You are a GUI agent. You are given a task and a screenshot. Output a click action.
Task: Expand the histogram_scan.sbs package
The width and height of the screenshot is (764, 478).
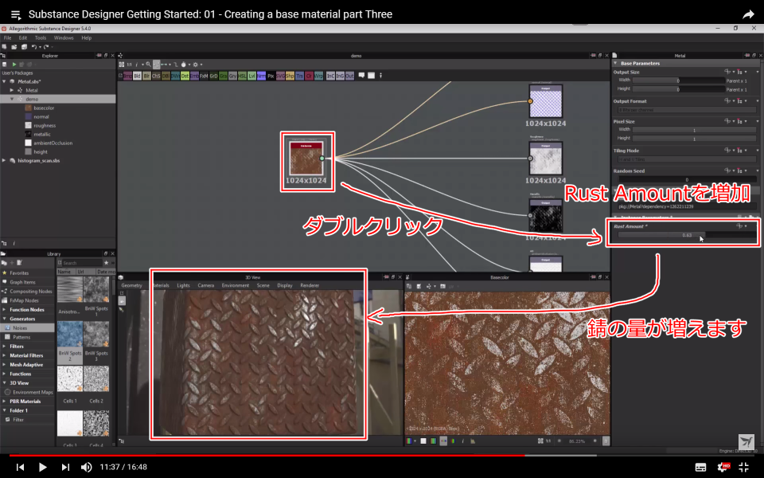pyautogui.click(x=5, y=160)
